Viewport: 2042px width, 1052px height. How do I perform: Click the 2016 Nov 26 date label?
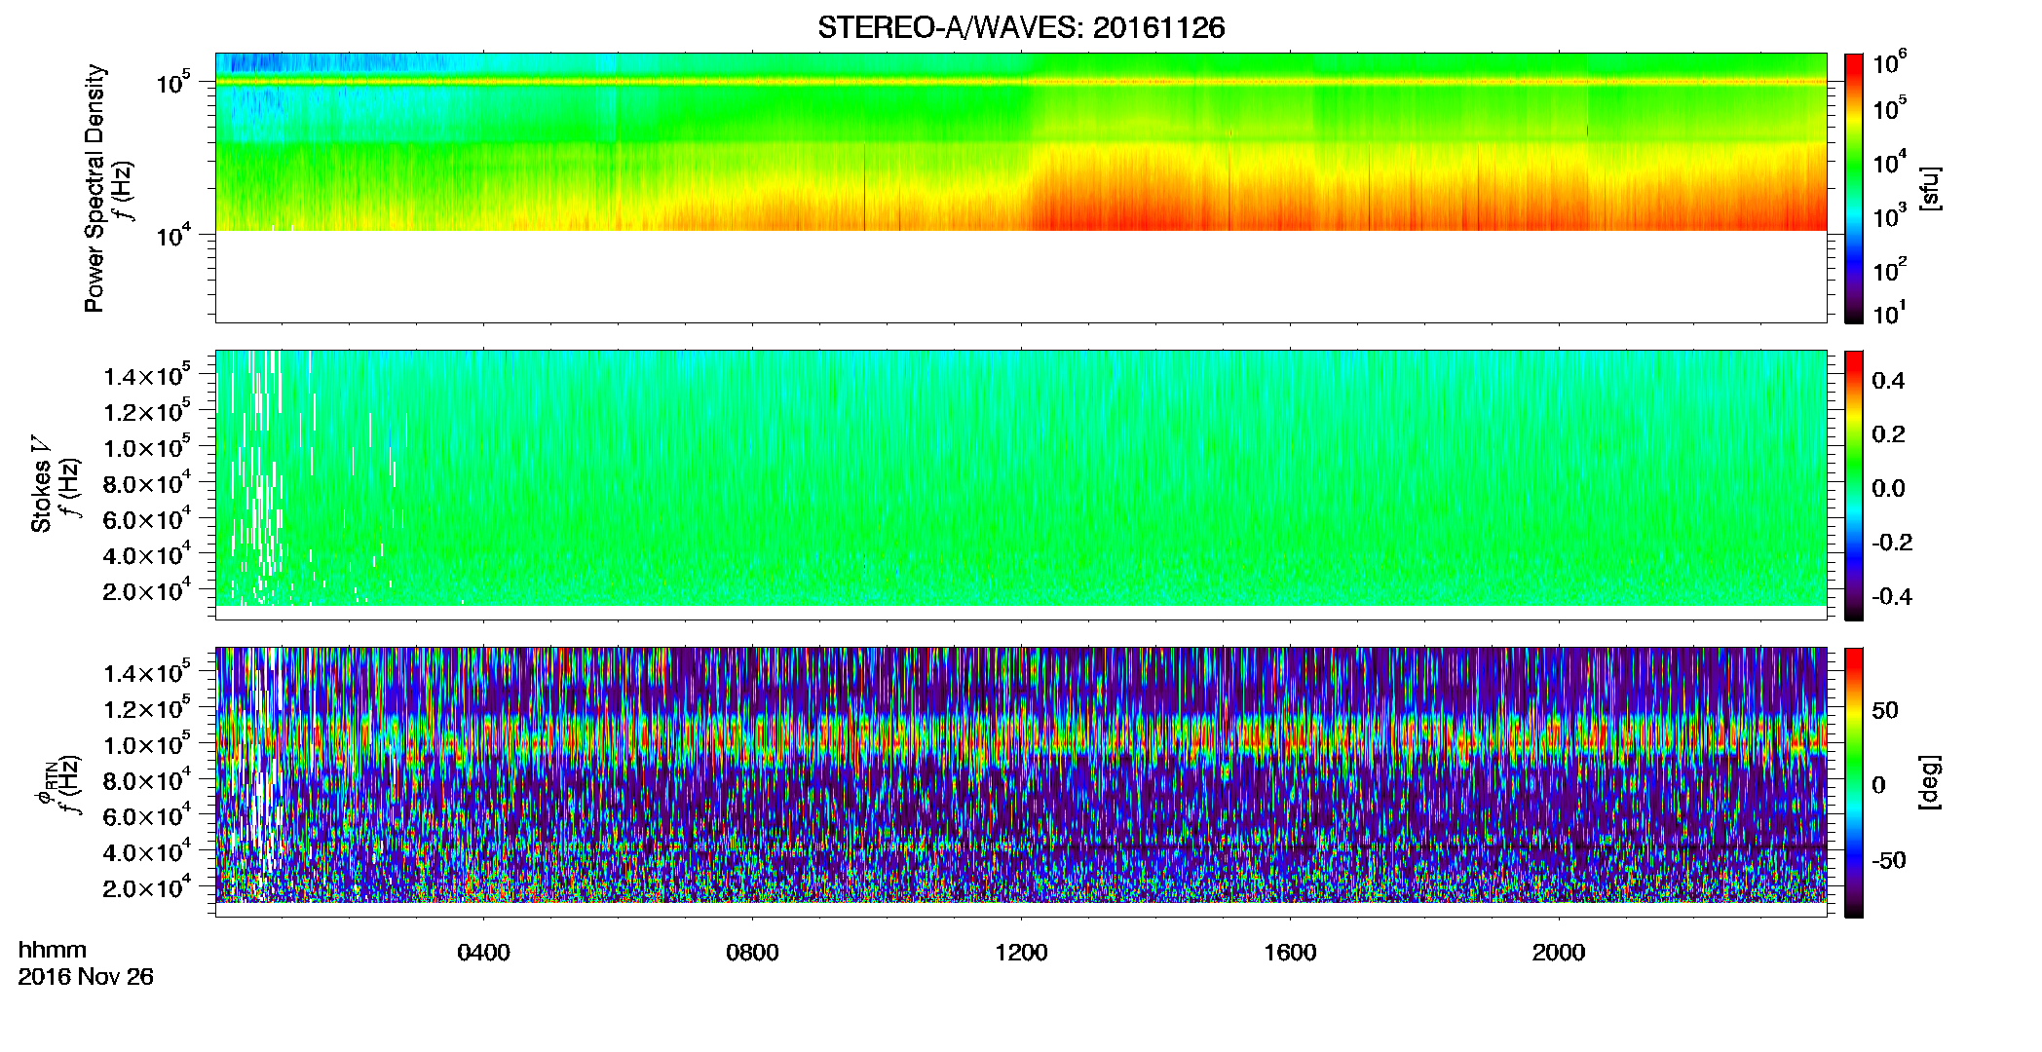click(x=86, y=977)
